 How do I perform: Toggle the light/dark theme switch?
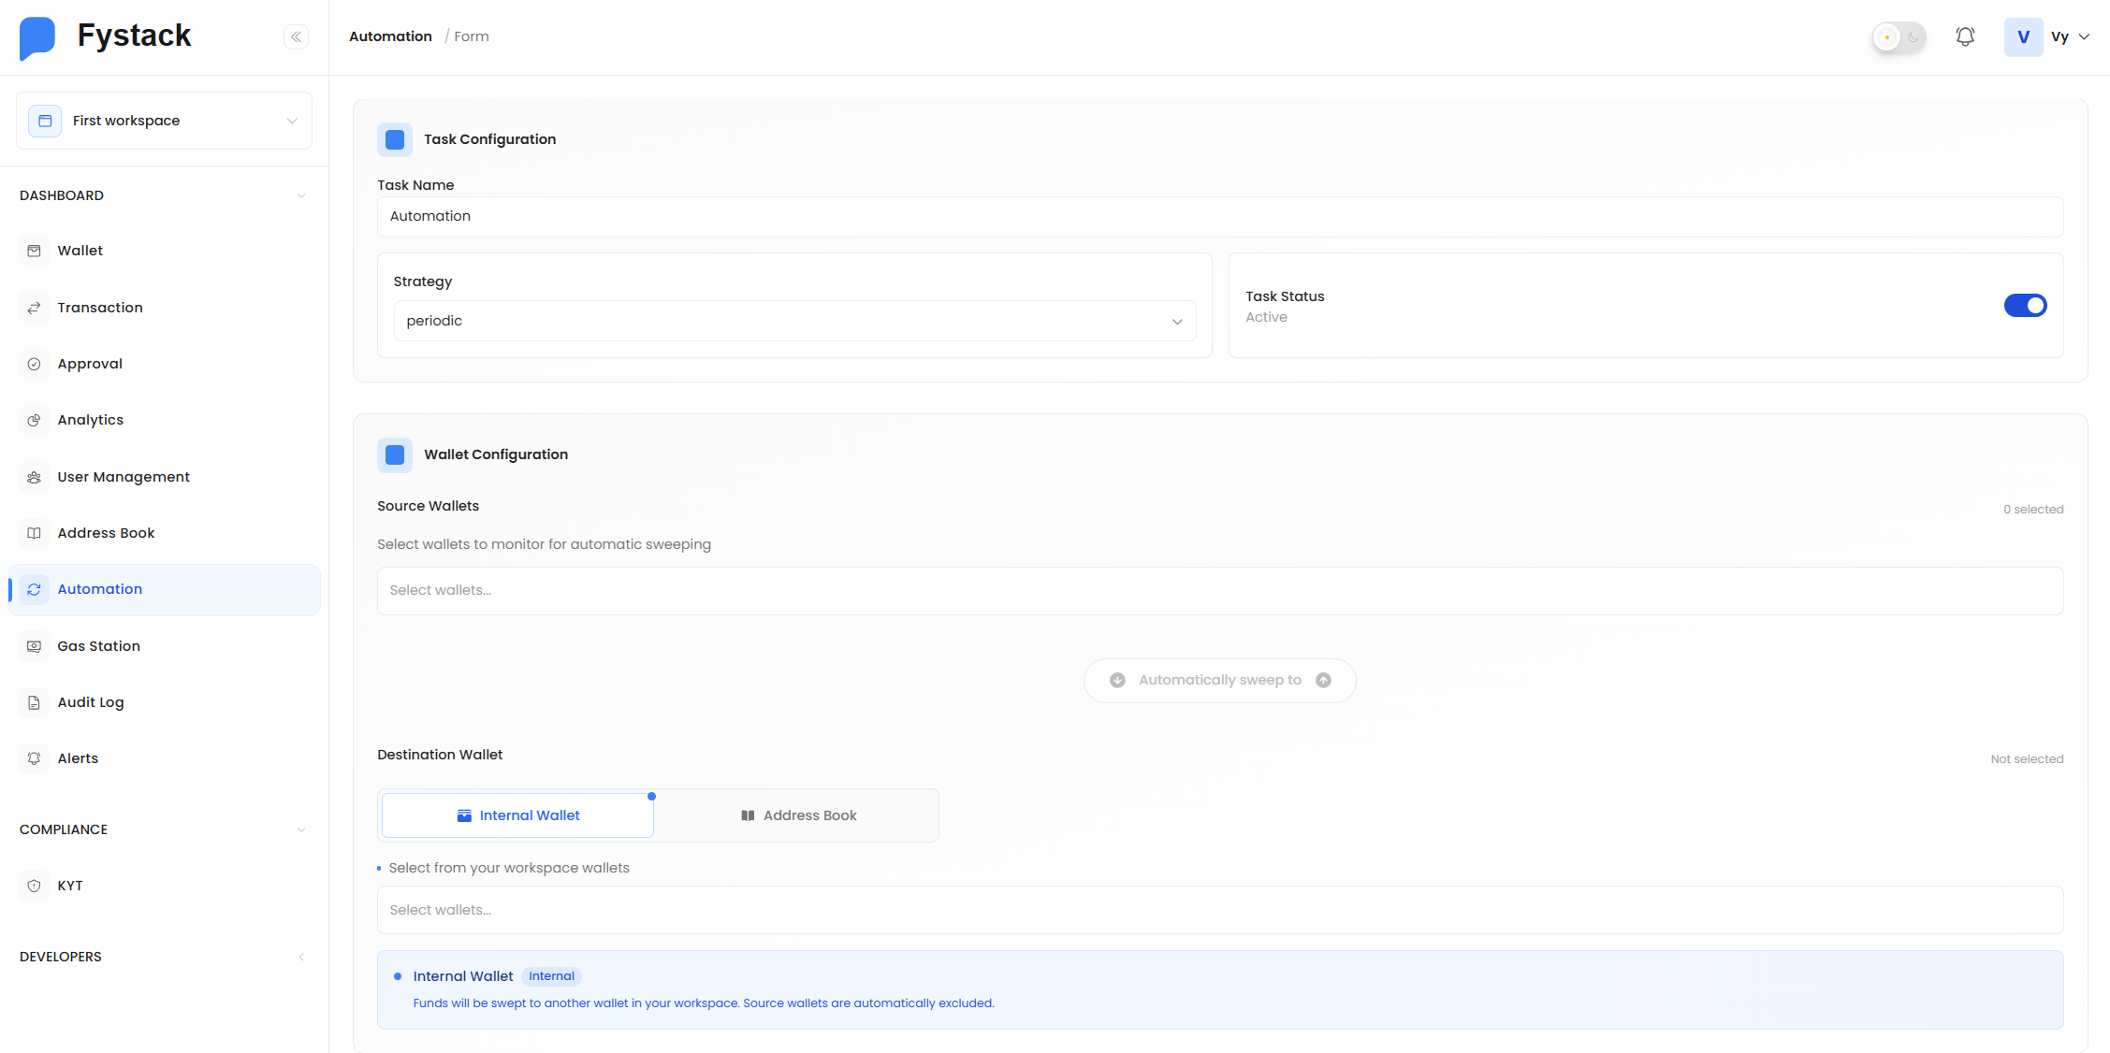click(1899, 37)
